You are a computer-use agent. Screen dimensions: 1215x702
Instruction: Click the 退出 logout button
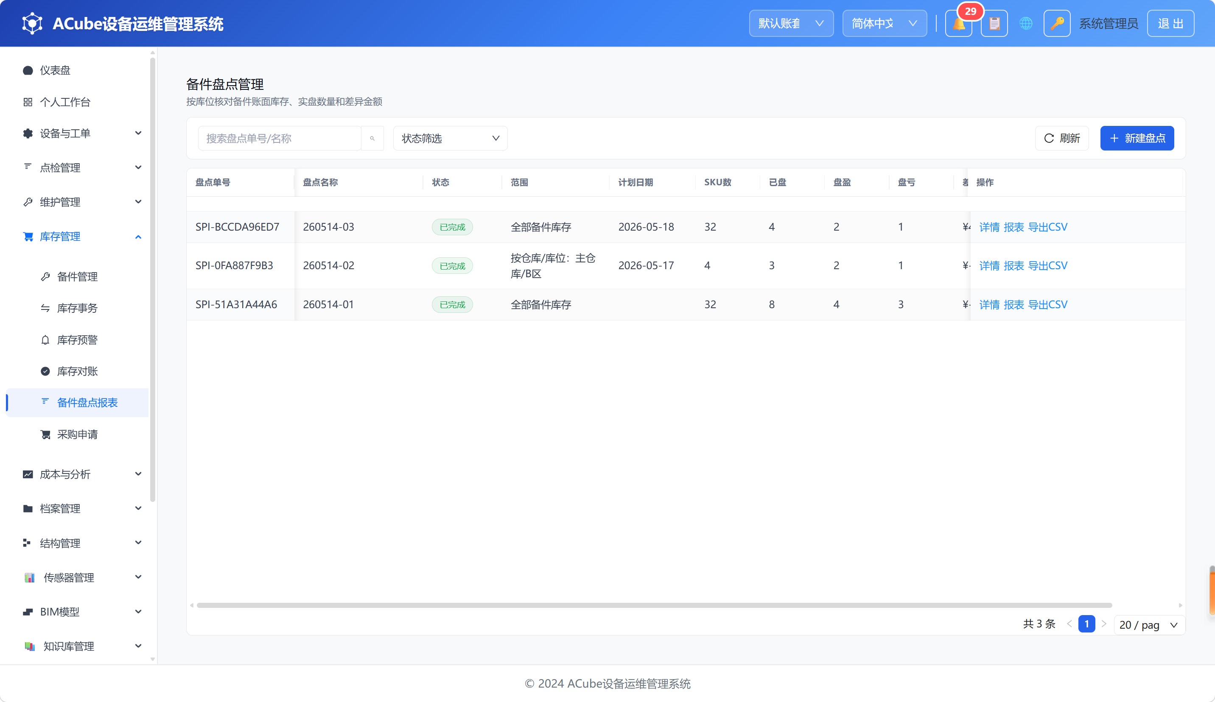click(x=1170, y=24)
